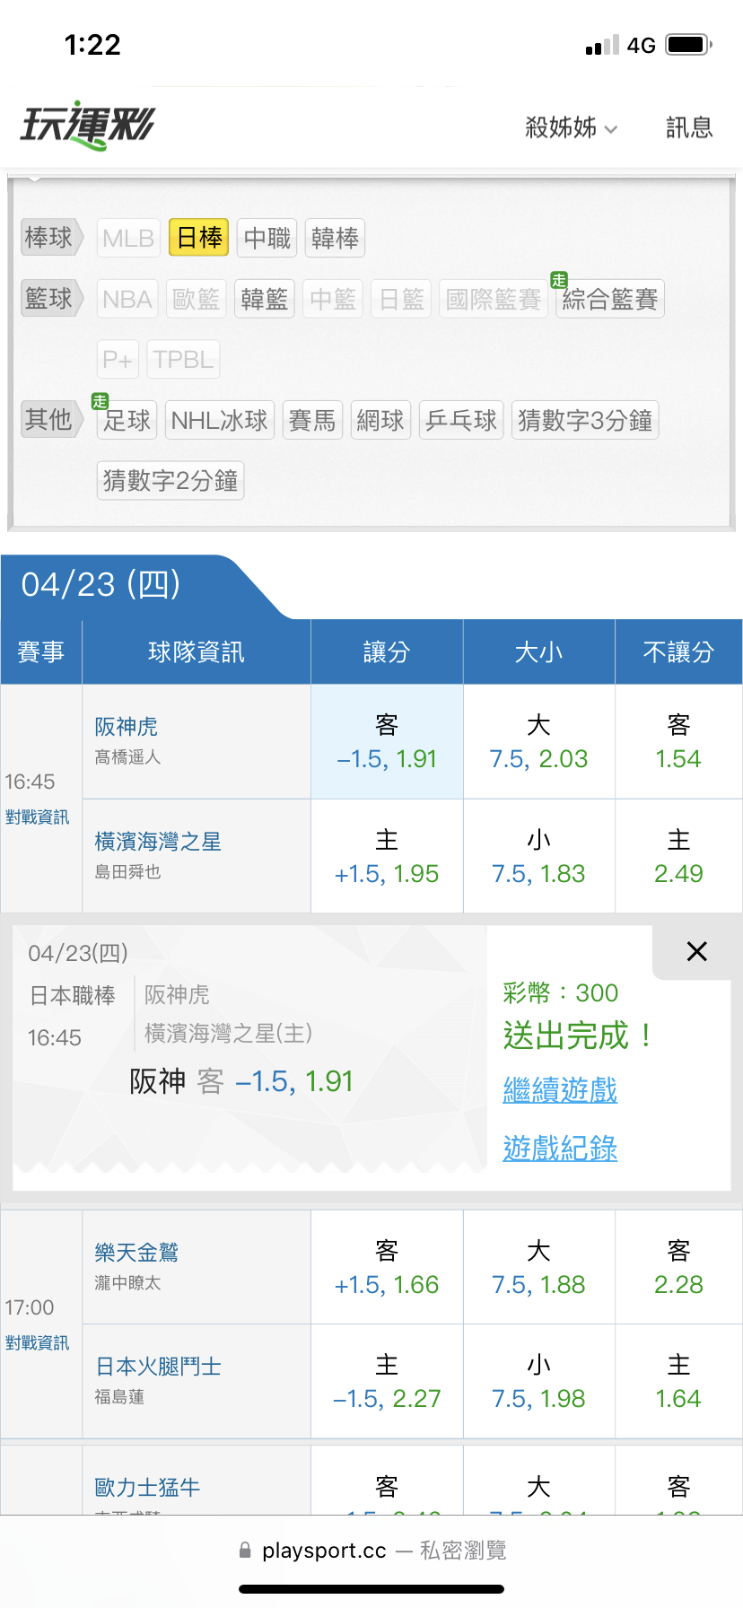Screen dimensions: 743x1608
Task: Open the 韓籃 basketball tab
Action: tap(264, 299)
